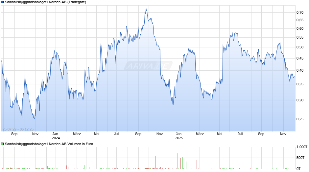Click the 0,70 price axis label
This screenshot has width=309, height=172.
tap(300, 12)
